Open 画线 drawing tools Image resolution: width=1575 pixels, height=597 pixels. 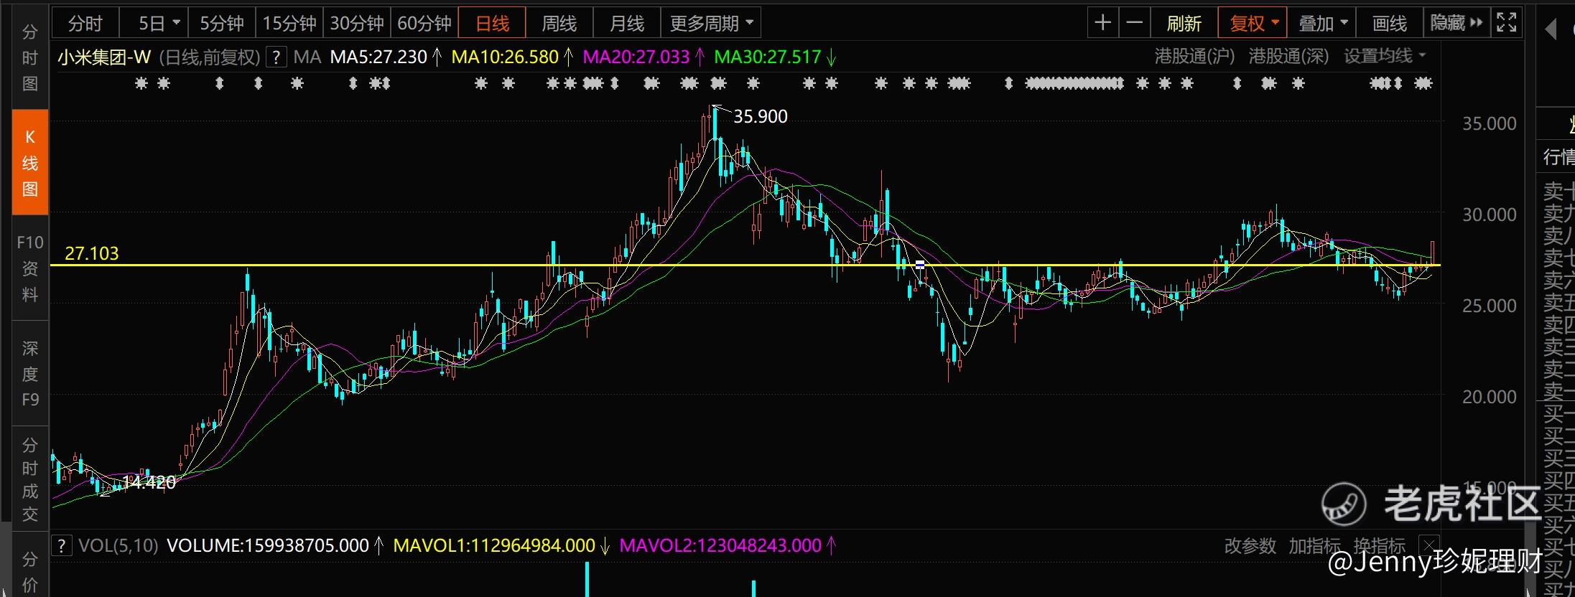click(1390, 23)
